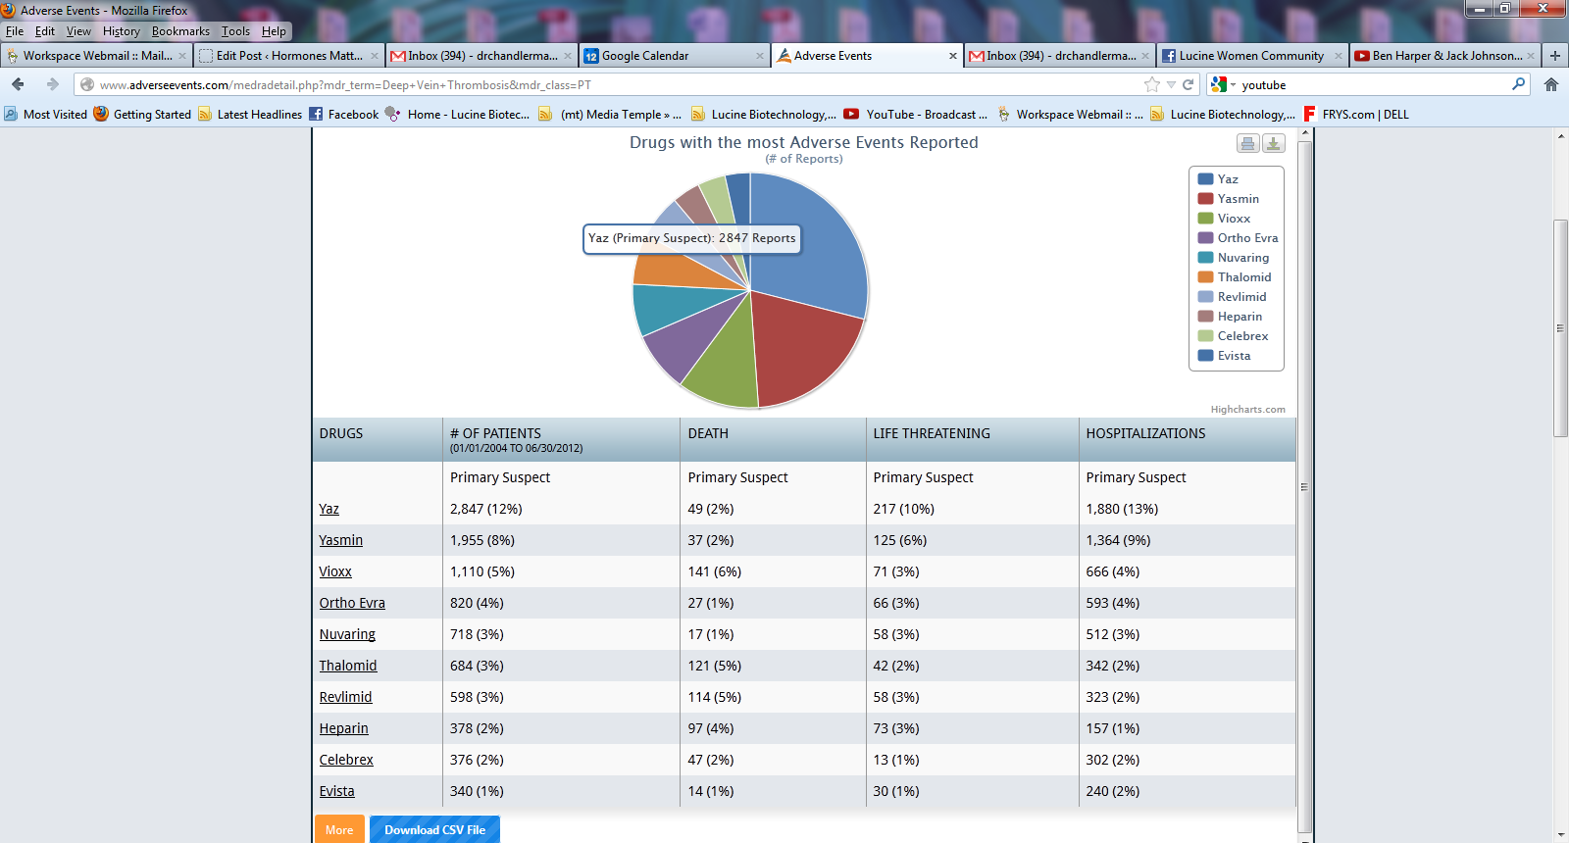Click the orange More button
The height and width of the screenshot is (843, 1569).
[339, 829]
